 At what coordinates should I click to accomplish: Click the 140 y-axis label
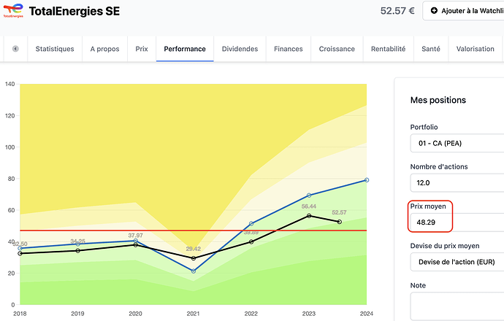pos(10,84)
